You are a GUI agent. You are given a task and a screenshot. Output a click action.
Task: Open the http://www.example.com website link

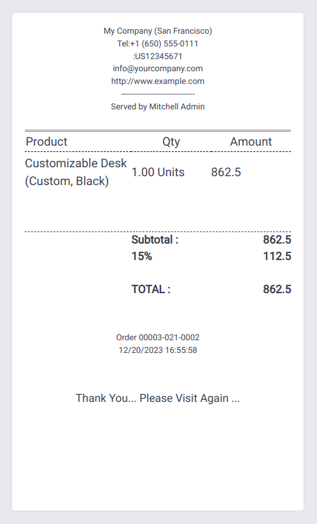pos(158,81)
